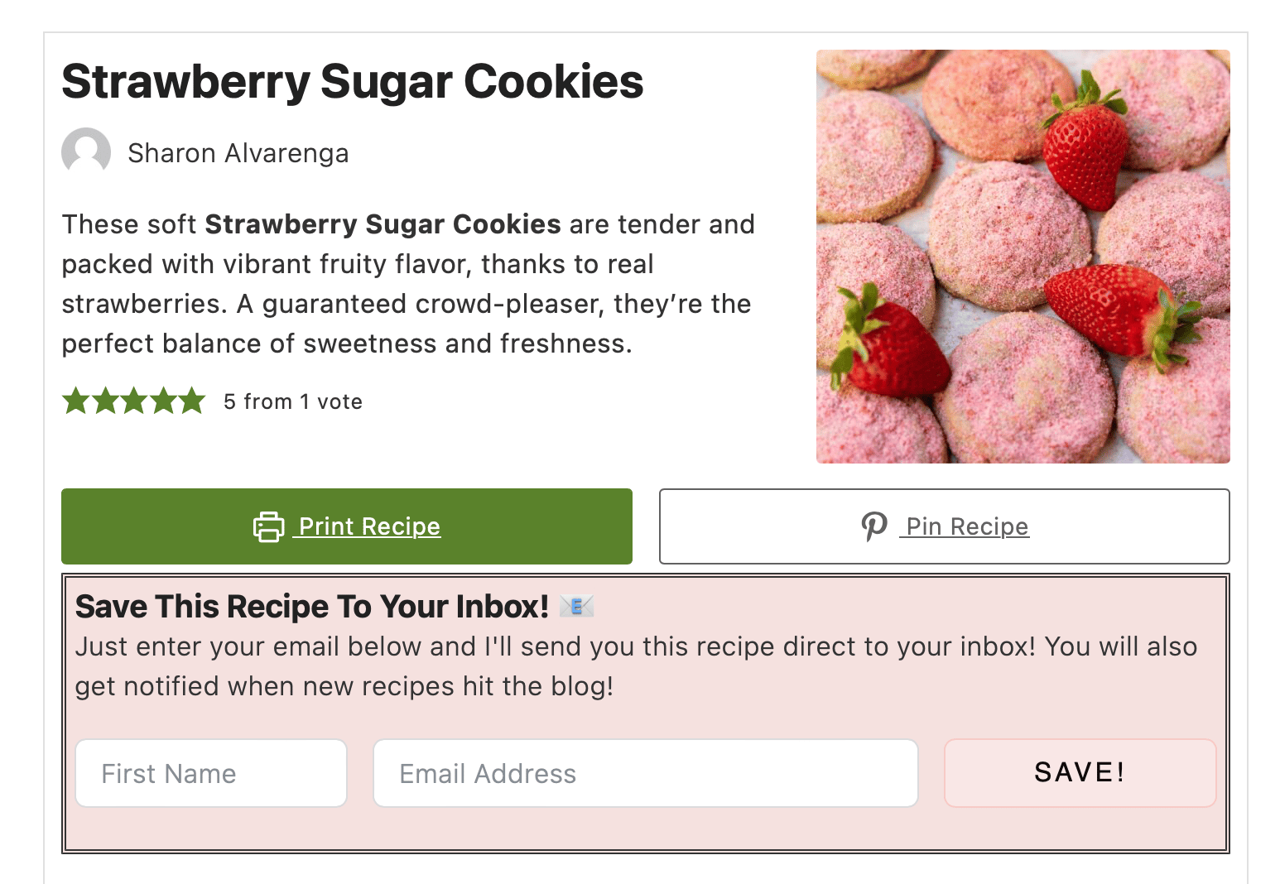The image size is (1280, 884).
Task: Click the "5 from 1 vote" text
Action: pyautogui.click(x=293, y=401)
